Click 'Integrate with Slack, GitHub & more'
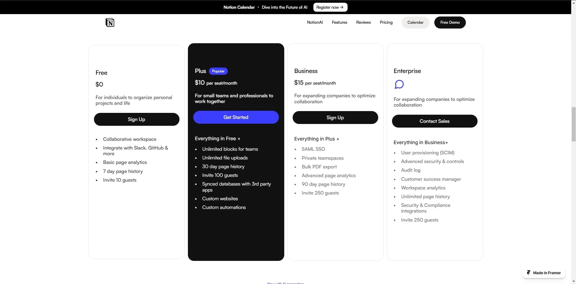 136,151
